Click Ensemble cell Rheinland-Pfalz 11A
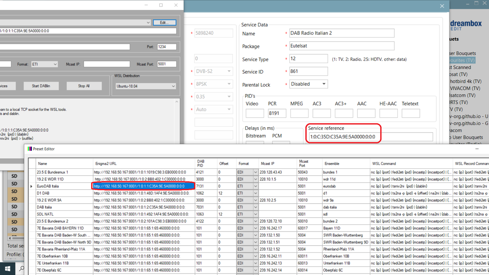 pos(346,249)
